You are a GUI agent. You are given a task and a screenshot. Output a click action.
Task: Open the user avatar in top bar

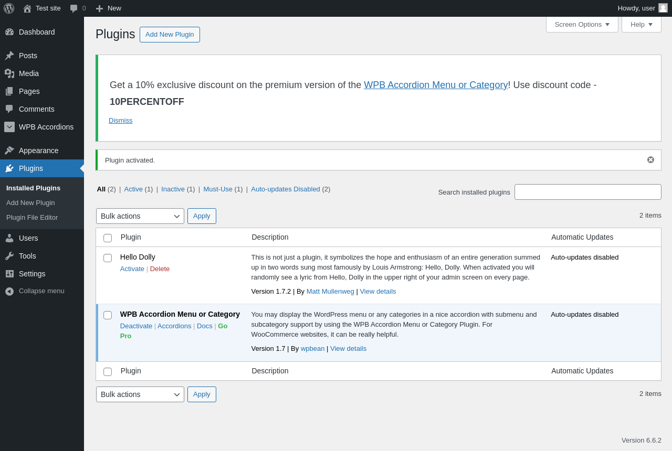pyautogui.click(x=663, y=8)
